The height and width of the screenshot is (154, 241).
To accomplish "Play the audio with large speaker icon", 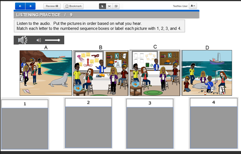I will click(22, 40).
